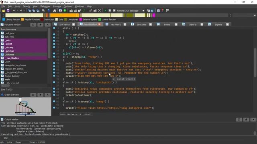
Task: Click the orange region of the navigation band
Action: pos(64,15)
